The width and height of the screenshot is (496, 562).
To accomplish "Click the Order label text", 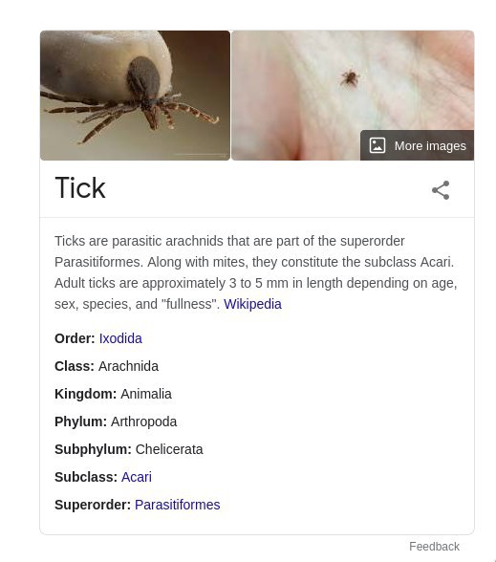I will tap(75, 338).
